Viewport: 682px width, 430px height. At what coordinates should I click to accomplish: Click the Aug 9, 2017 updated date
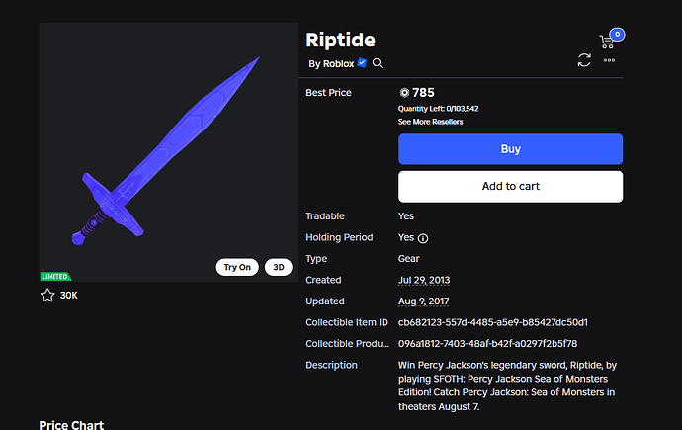(x=424, y=301)
